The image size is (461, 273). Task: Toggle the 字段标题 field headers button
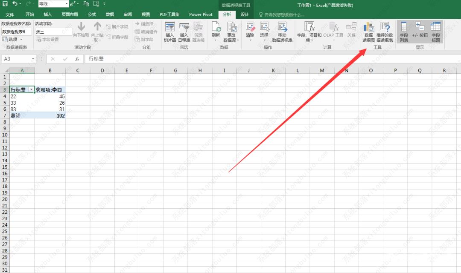pyautogui.click(x=436, y=32)
